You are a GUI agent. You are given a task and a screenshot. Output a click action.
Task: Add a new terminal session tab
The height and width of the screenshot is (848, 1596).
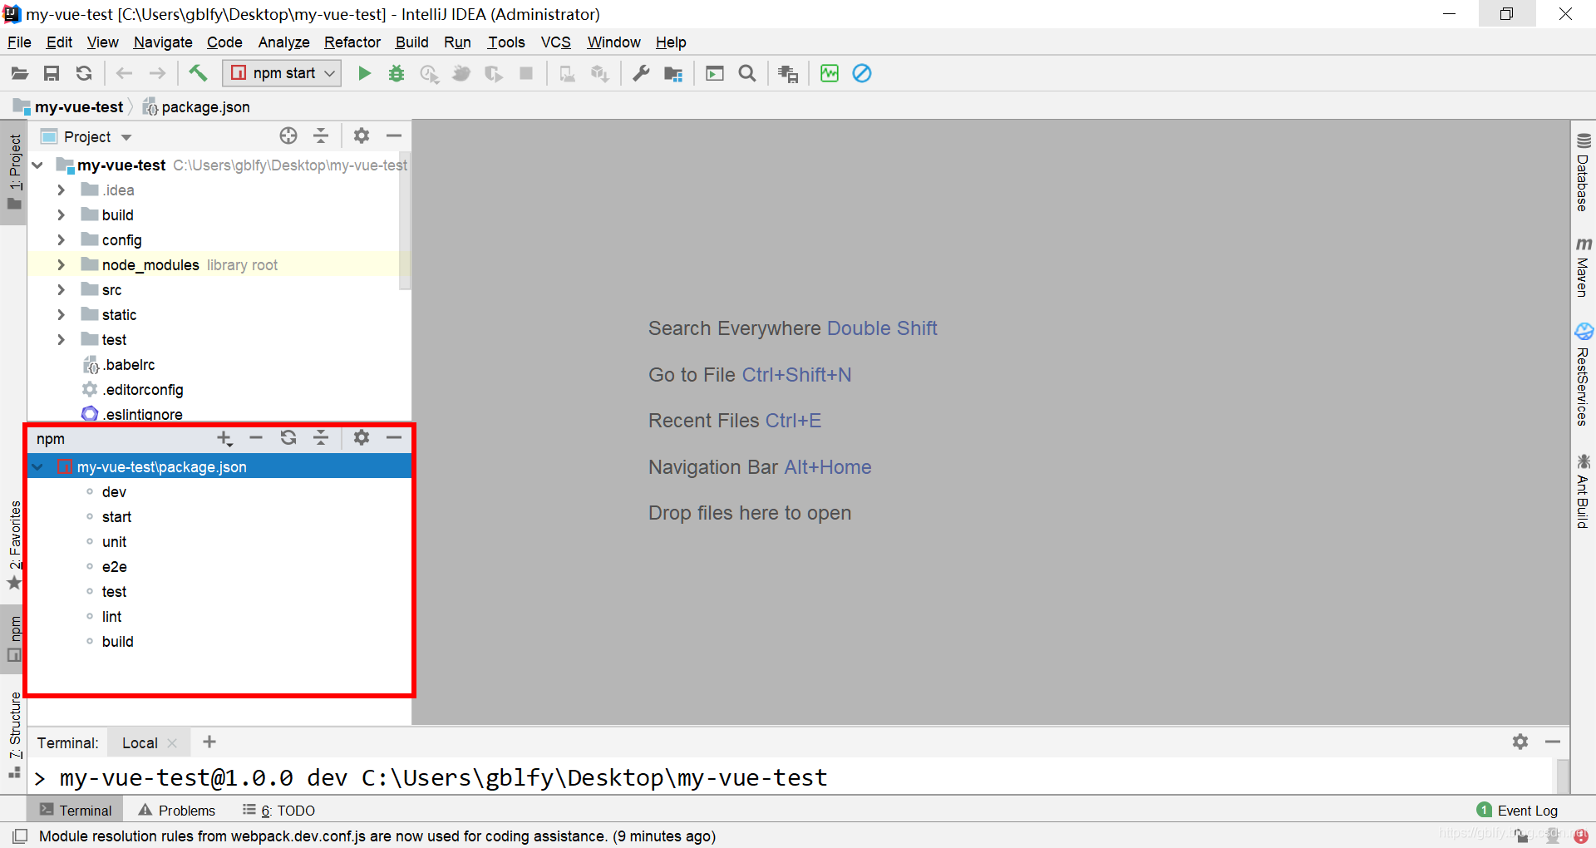pos(209,742)
